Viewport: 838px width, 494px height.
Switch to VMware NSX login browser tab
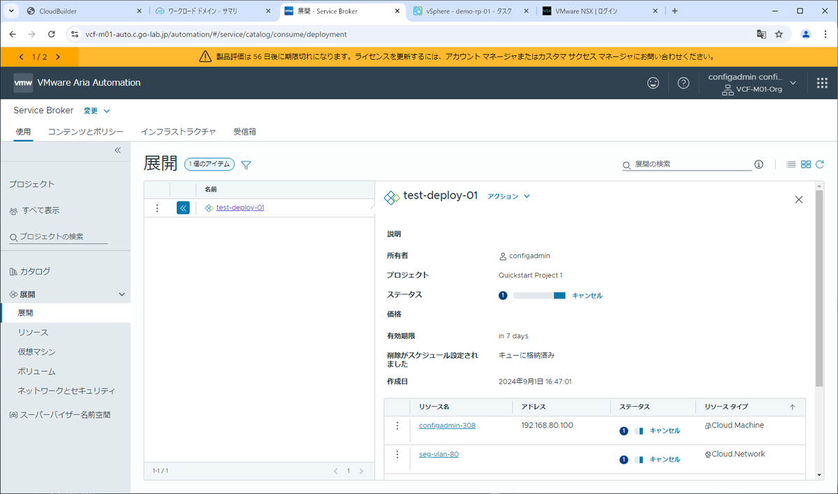click(601, 11)
